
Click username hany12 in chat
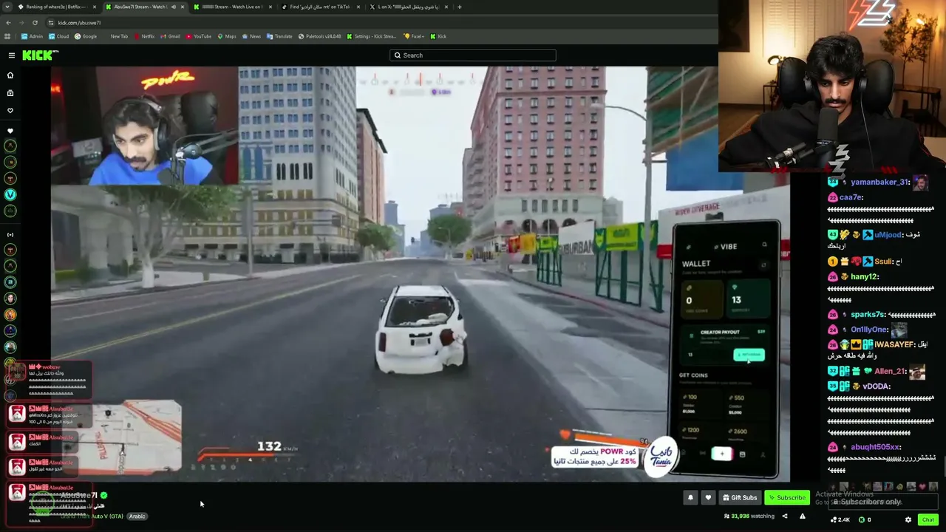[864, 277]
